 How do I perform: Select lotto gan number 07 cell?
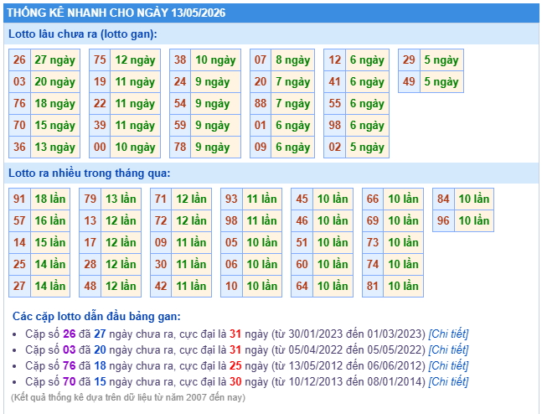pos(261,60)
